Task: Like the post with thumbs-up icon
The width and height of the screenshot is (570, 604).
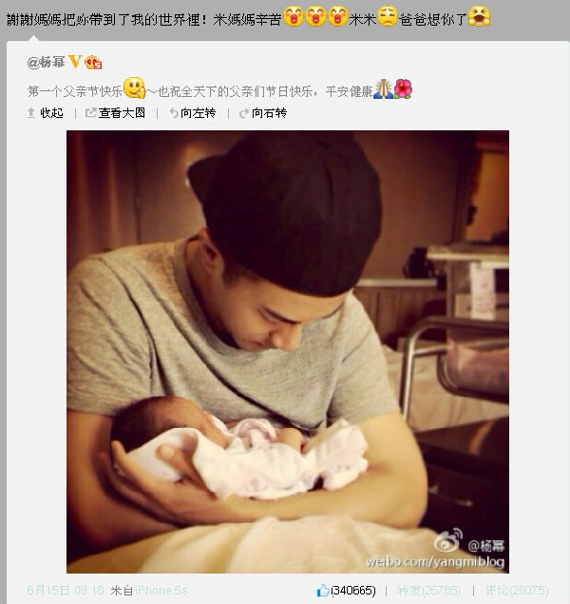Action: coord(322,590)
